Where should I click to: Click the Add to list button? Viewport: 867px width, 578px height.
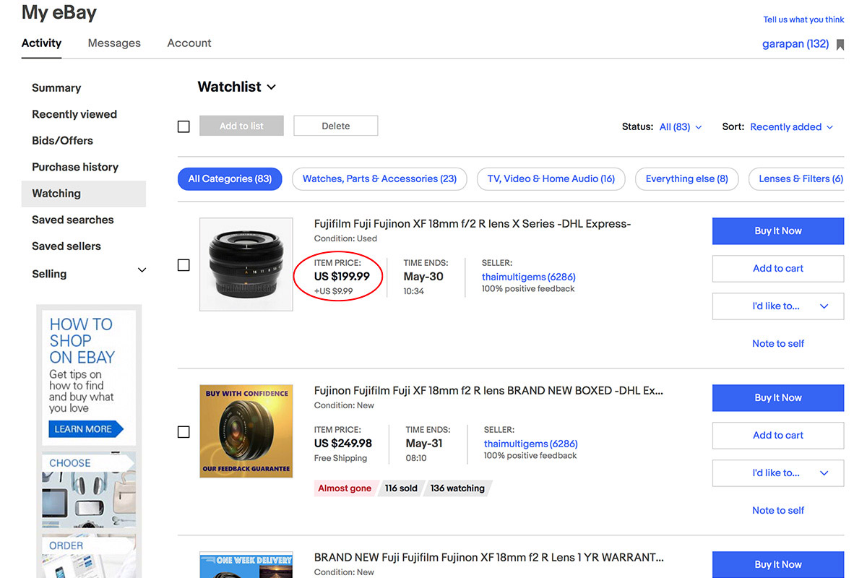tap(241, 126)
